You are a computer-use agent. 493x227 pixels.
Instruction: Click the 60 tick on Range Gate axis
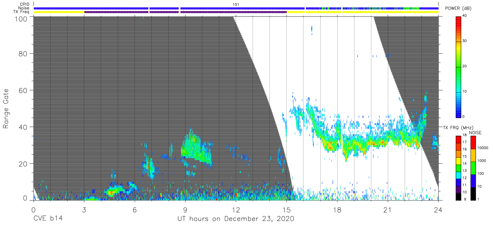(x=23, y=90)
